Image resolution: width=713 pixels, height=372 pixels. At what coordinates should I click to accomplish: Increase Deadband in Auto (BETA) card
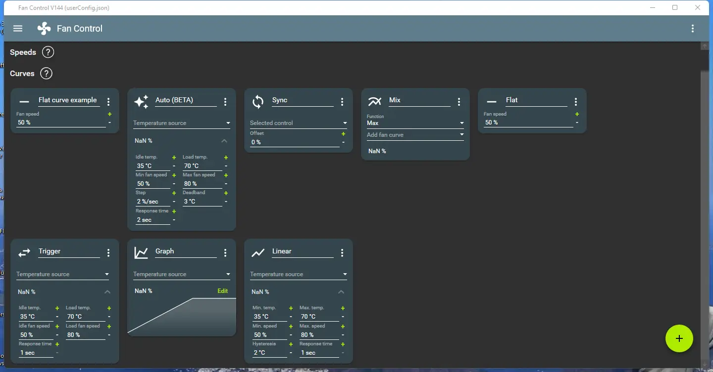(226, 193)
